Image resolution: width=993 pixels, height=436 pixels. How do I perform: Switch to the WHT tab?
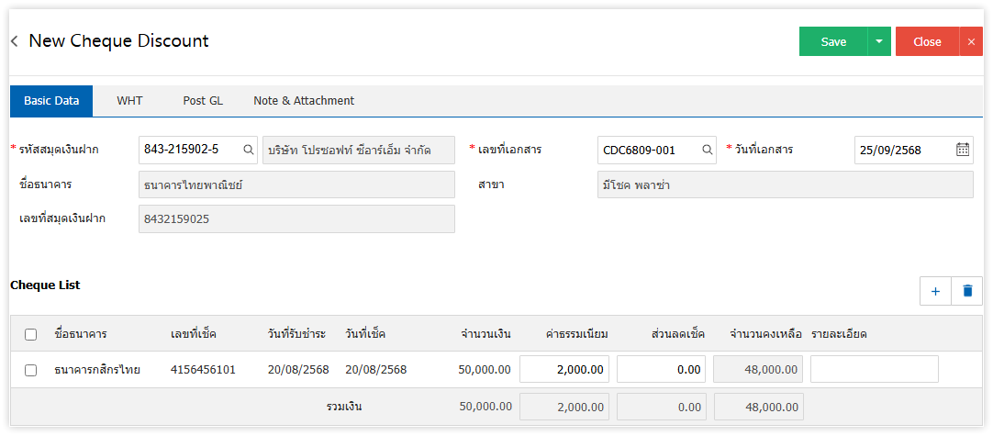click(129, 101)
